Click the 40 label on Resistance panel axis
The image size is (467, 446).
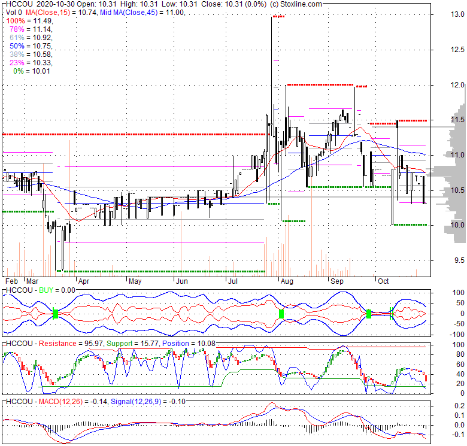(x=460, y=374)
